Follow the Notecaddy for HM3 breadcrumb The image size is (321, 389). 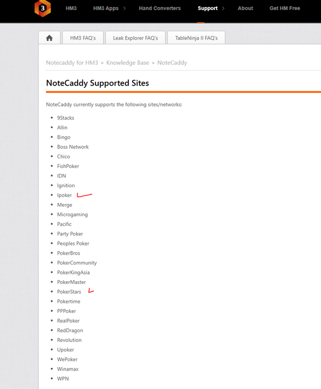pos(72,62)
